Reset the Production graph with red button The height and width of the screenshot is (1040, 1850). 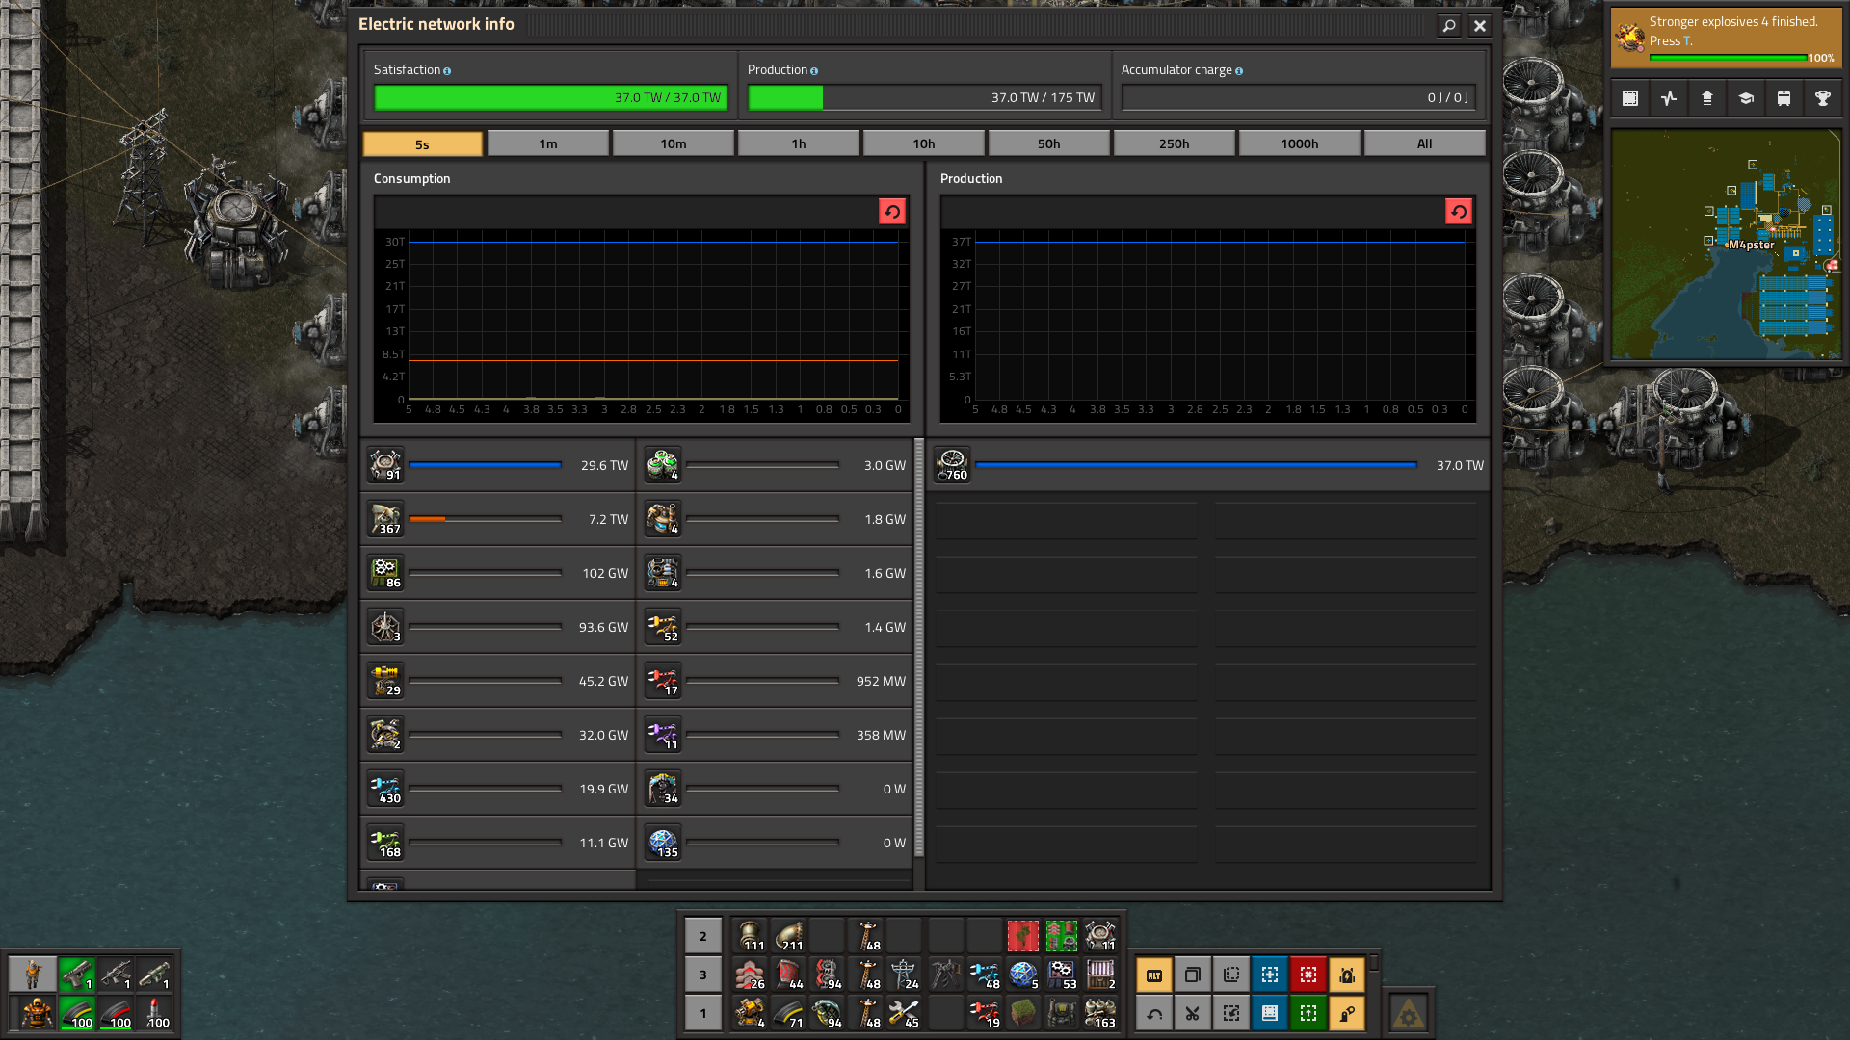click(x=1459, y=212)
